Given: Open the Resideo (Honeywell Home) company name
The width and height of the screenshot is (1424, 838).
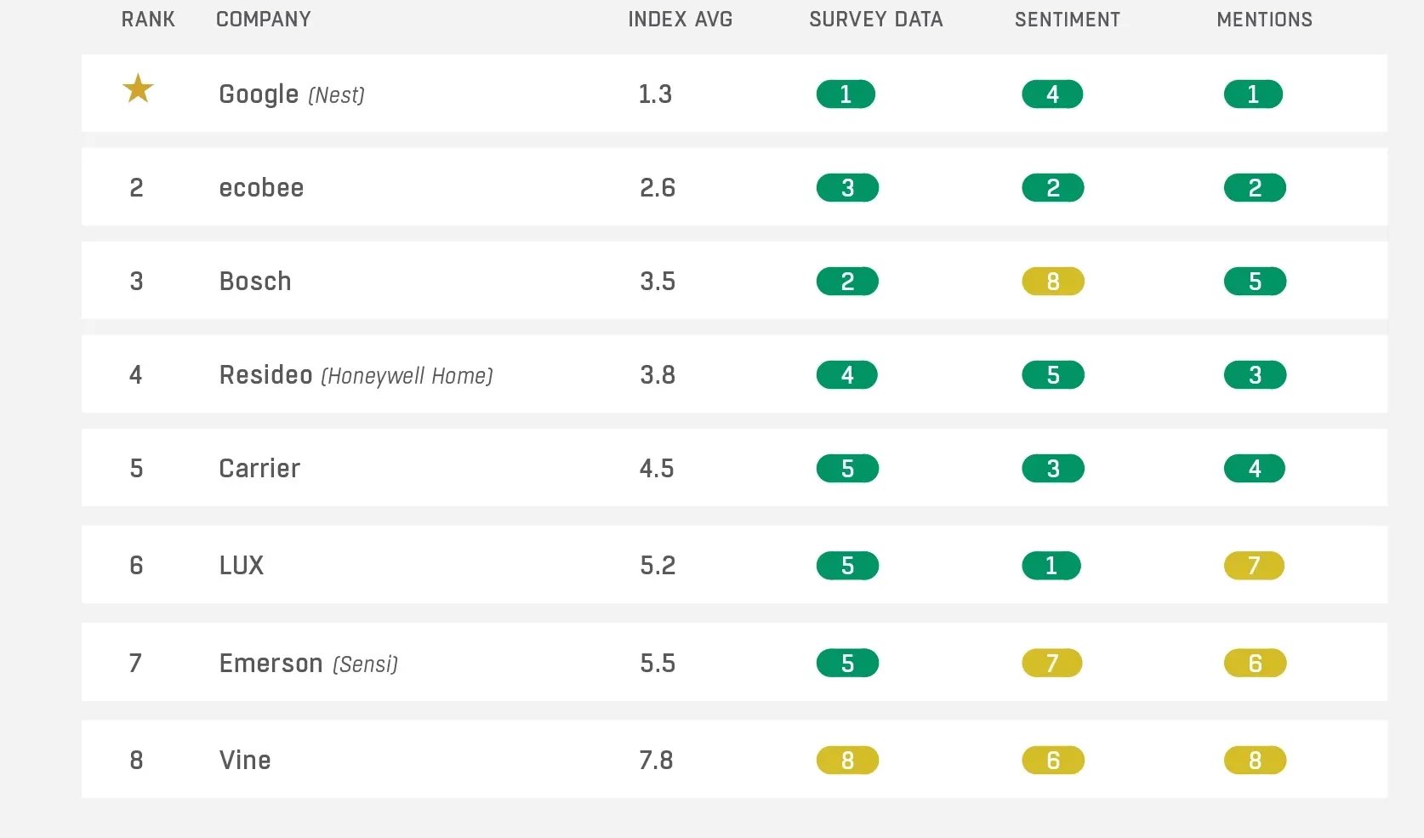Looking at the screenshot, I should click(356, 375).
